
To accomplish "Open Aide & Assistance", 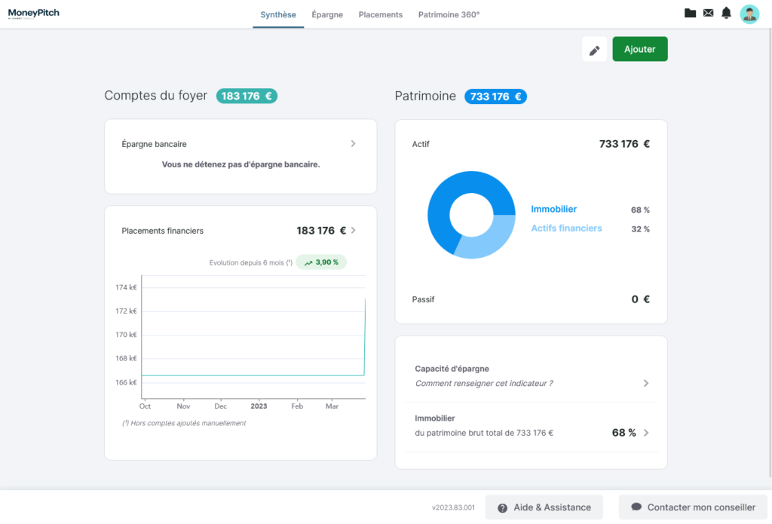I will pyautogui.click(x=544, y=507).
